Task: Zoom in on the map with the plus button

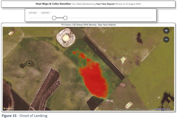Action: (166, 31)
